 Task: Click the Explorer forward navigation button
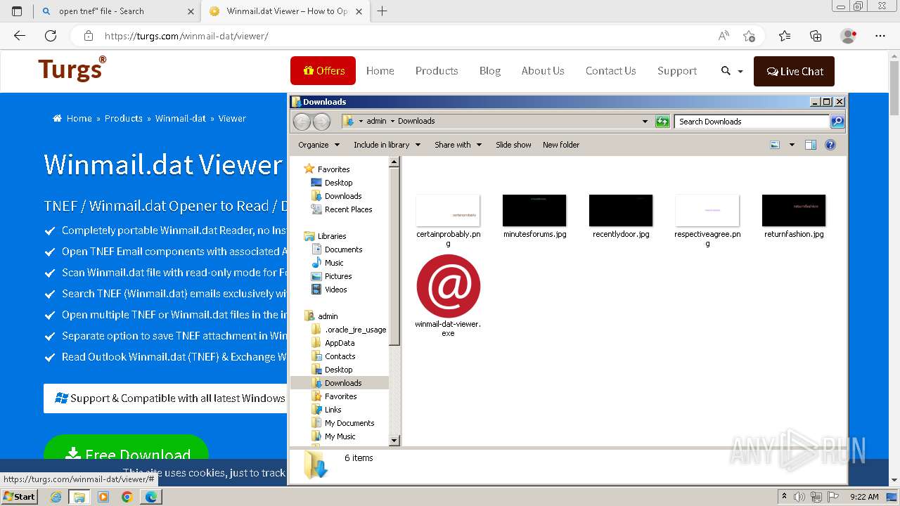pyautogui.click(x=321, y=122)
